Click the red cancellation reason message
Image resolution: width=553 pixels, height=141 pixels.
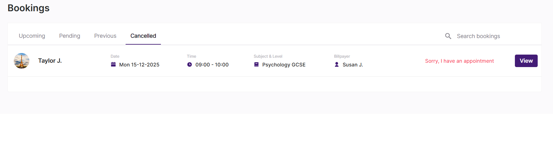pos(459,61)
